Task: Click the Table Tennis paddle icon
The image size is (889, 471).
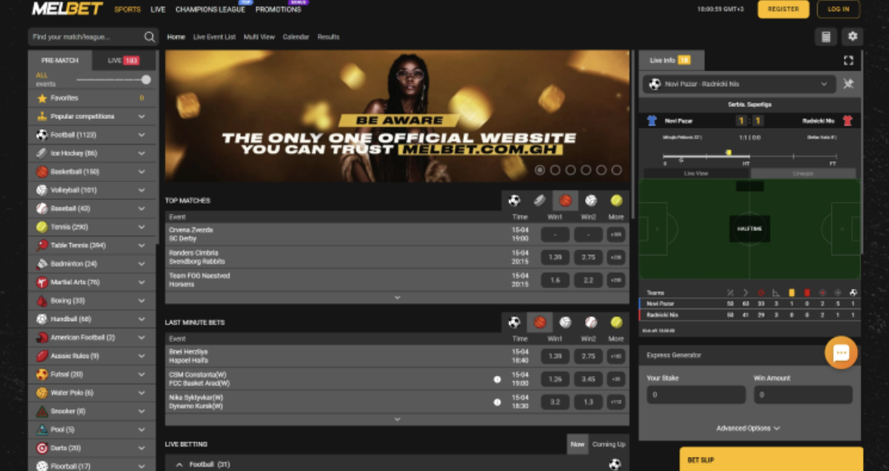Action: [x=42, y=245]
